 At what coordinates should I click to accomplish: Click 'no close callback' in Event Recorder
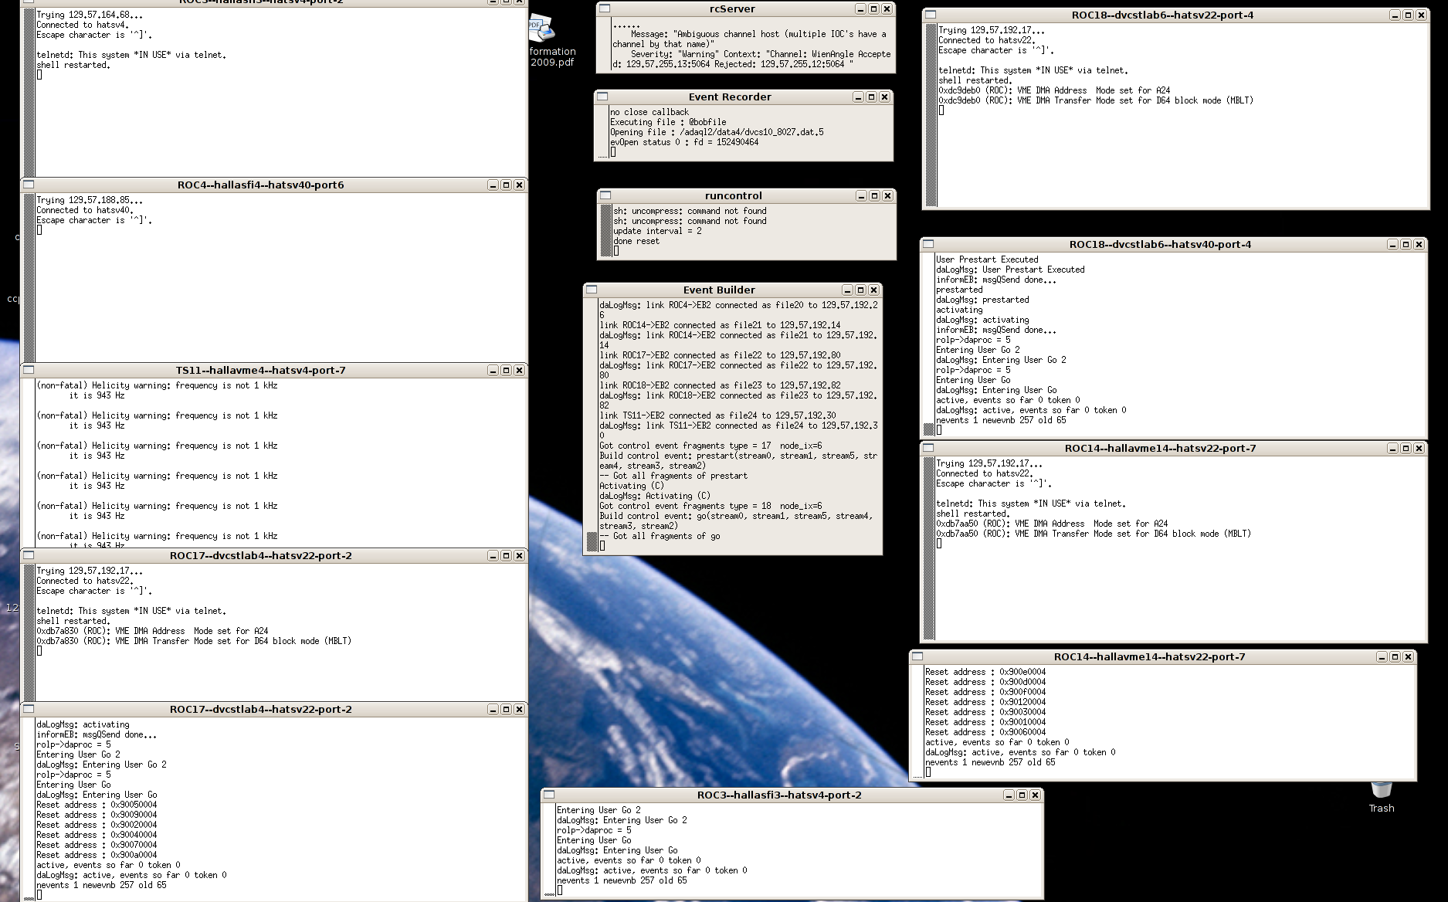coord(649,112)
